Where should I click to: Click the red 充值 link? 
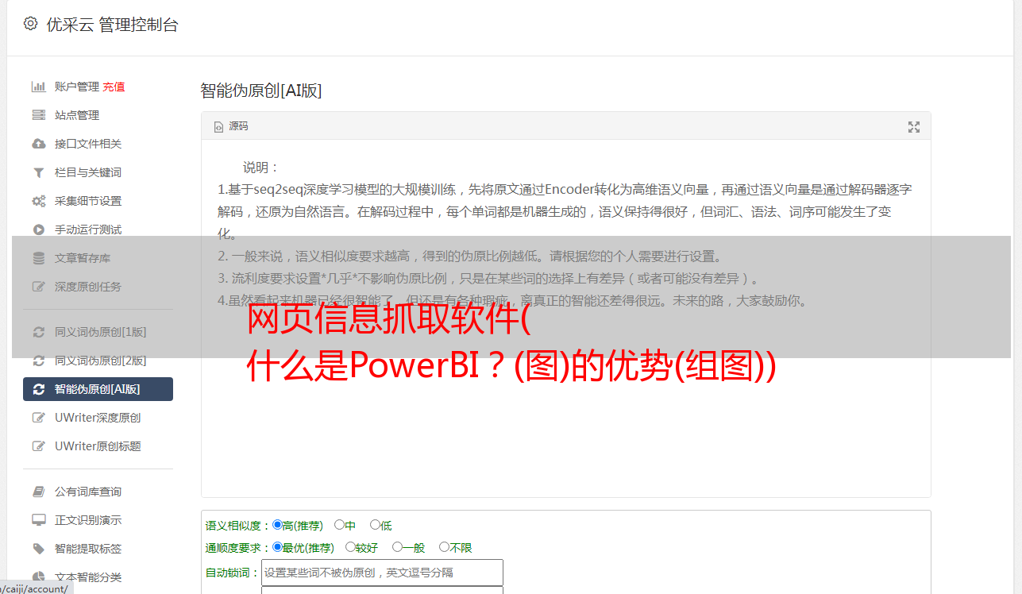coord(114,87)
